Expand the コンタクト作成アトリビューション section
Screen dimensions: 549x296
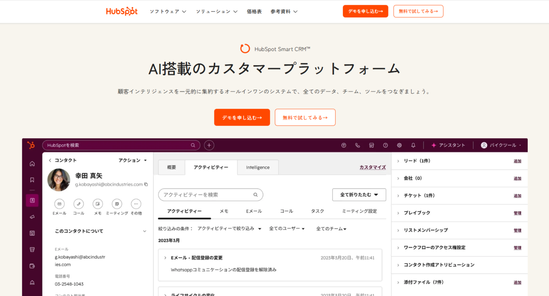[398, 265]
